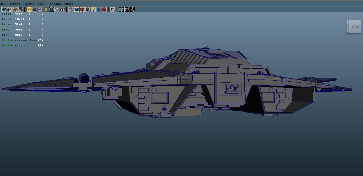The width and height of the screenshot is (363, 176).
Task: Toggle the X-Ray display icon
Action: pos(122,10)
